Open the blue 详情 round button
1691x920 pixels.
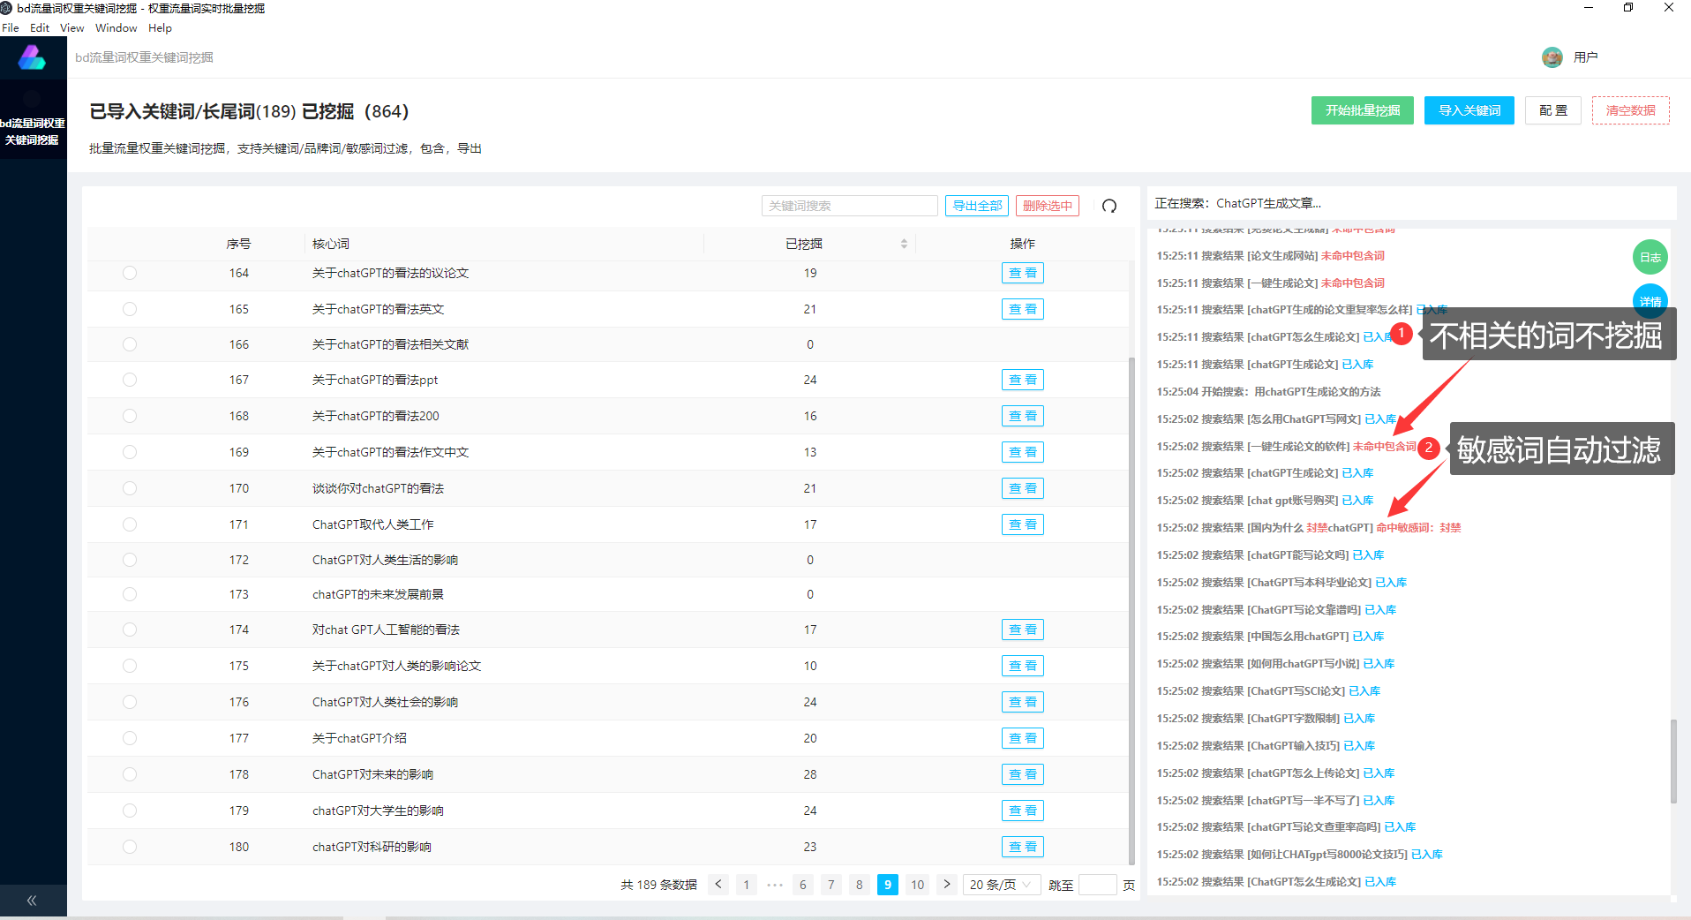tap(1650, 300)
